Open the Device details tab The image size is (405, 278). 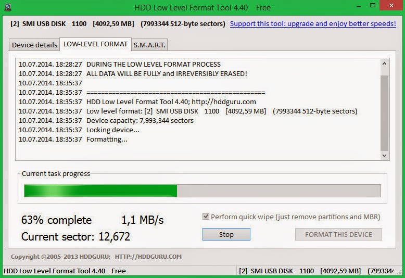coord(34,45)
